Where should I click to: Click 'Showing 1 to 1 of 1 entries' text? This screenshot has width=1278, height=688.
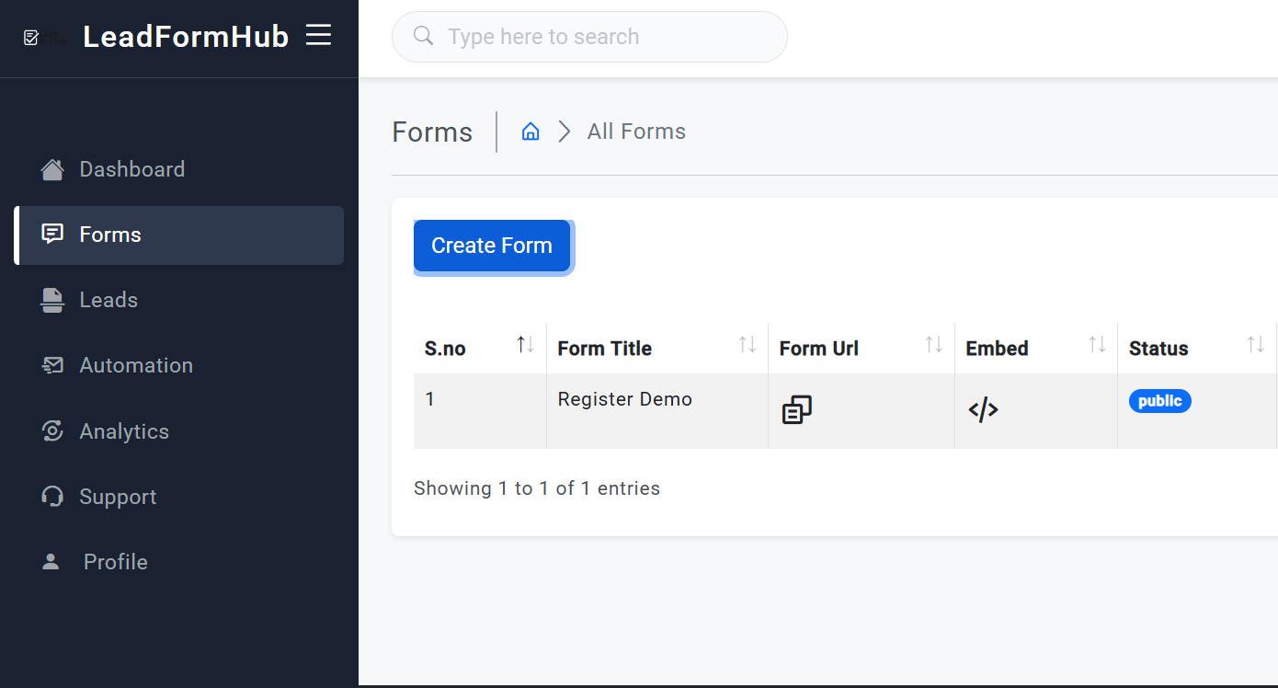[x=537, y=488]
